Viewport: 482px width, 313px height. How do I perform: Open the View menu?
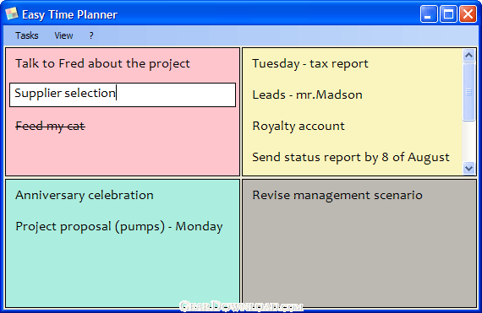click(x=63, y=35)
